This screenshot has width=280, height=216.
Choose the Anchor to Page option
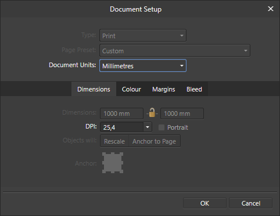(155, 141)
